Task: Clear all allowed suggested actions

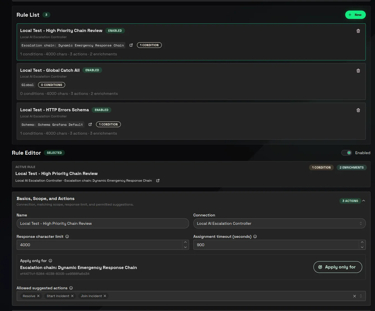Action: [x=354, y=296]
